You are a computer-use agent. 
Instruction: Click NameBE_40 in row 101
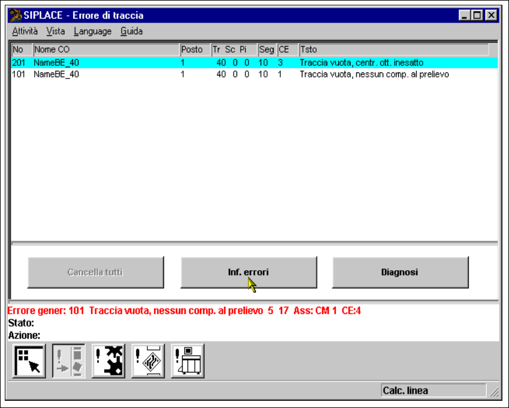56,74
